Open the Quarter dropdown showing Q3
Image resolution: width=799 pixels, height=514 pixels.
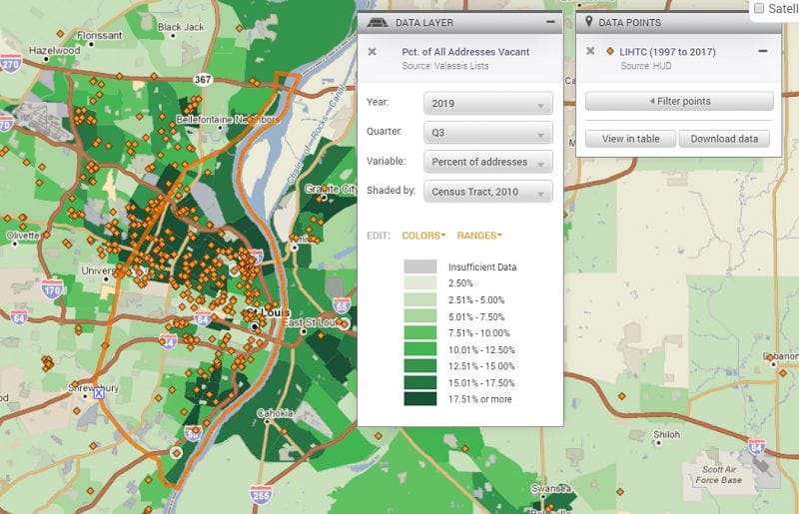pyautogui.click(x=487, y=133)
